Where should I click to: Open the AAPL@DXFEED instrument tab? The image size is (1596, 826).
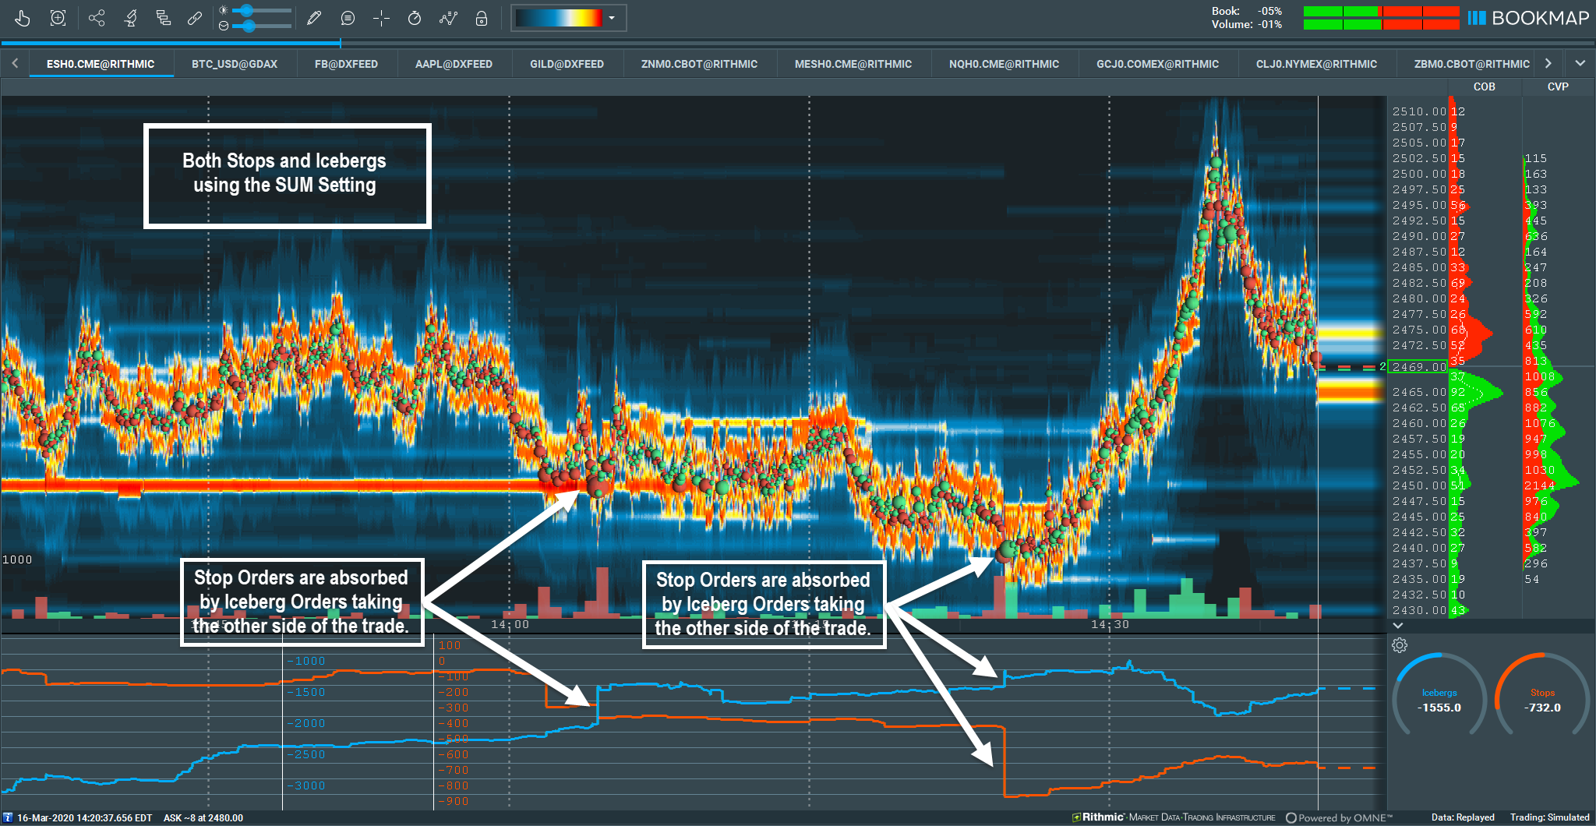pos(453,63)
